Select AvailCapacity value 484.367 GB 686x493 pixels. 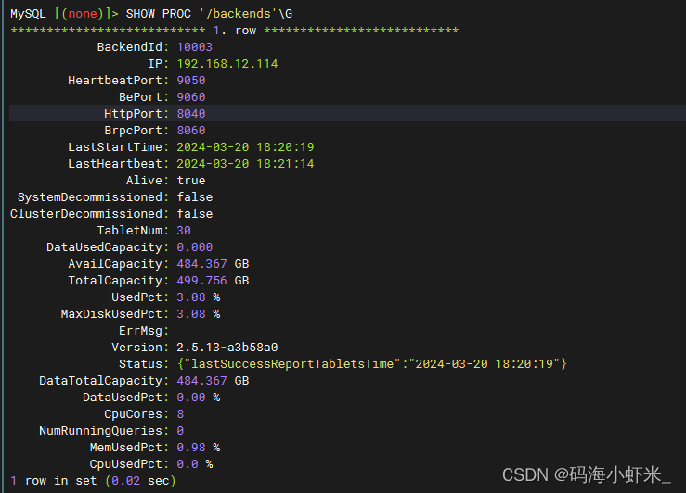(213, 264)
